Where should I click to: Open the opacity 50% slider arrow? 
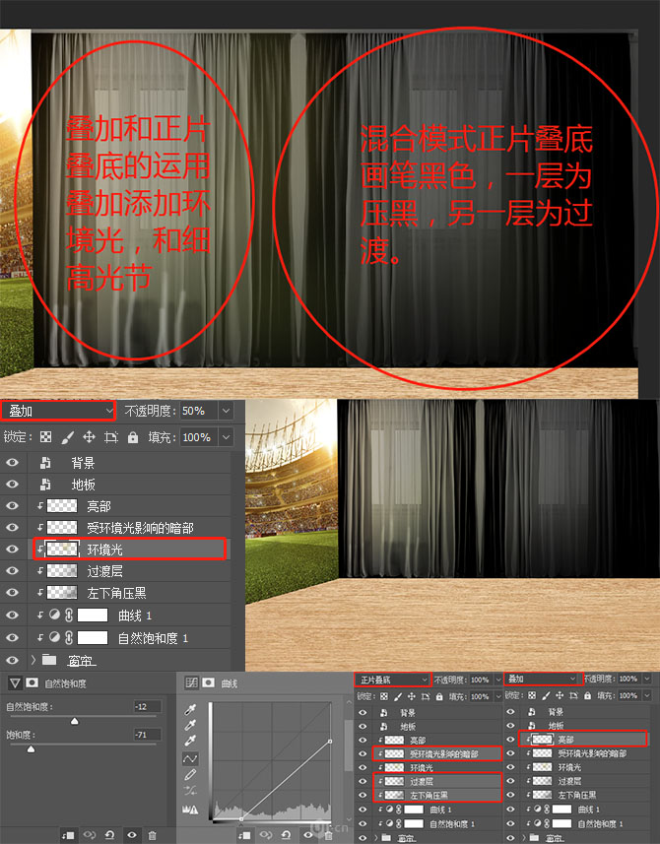coord(227,411)
